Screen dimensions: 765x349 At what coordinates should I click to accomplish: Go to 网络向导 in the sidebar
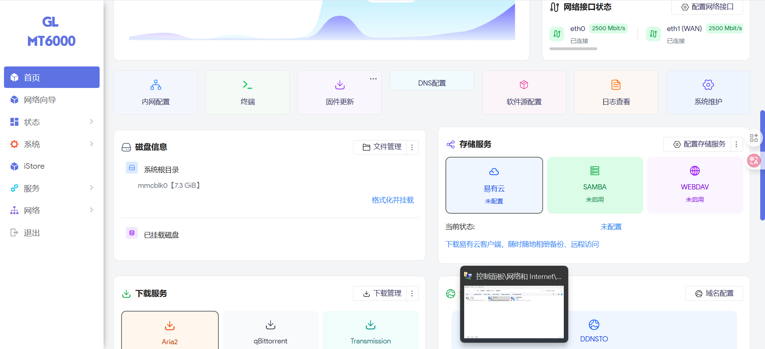[x=40, y=100]
